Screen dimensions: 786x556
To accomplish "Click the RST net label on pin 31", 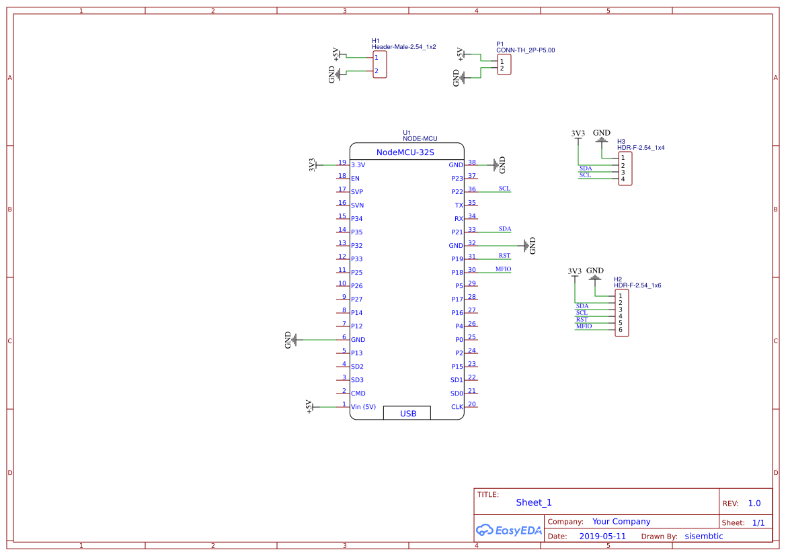I will coord(504,255).
